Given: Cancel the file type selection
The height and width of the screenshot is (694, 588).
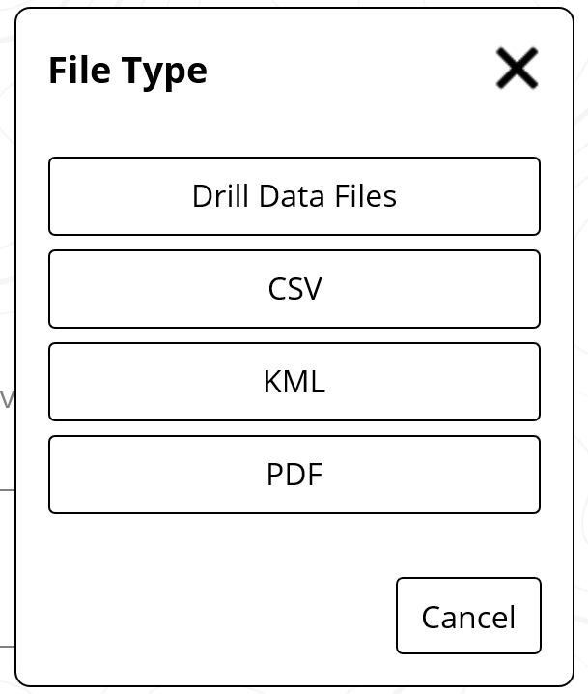Looking at the screenshot, I should (x=468, y=616).
